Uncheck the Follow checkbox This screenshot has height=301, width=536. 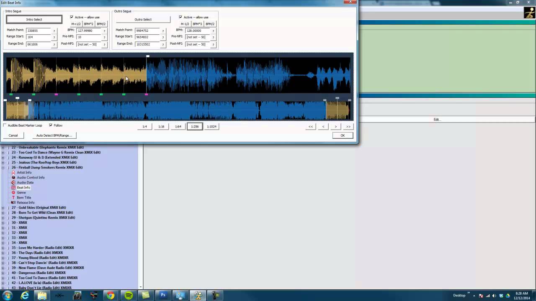point(51,125)
